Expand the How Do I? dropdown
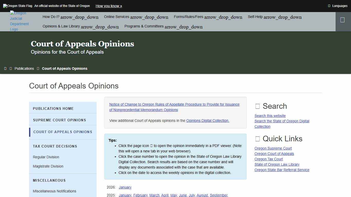The height and width of the screenshot is (197, 351). [x=70, y=17]
